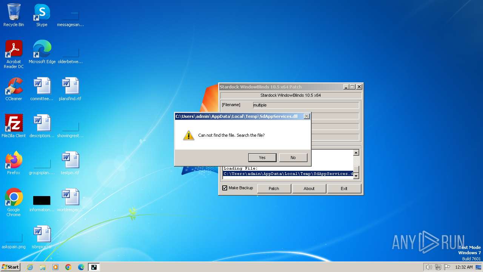Click the Patch button
The width and height of the screenshot is (483, 272).
tap(274, 189)
